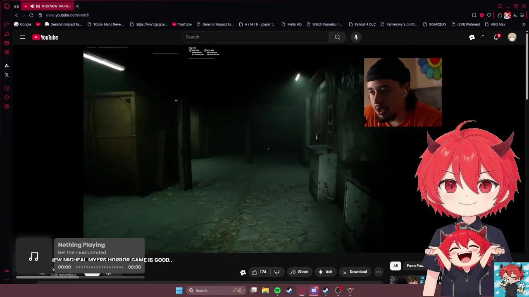Image resolution: width=529 pixels, height=297 pixels.
Task: Open the browser downloads icon
Action: point(515,15)
